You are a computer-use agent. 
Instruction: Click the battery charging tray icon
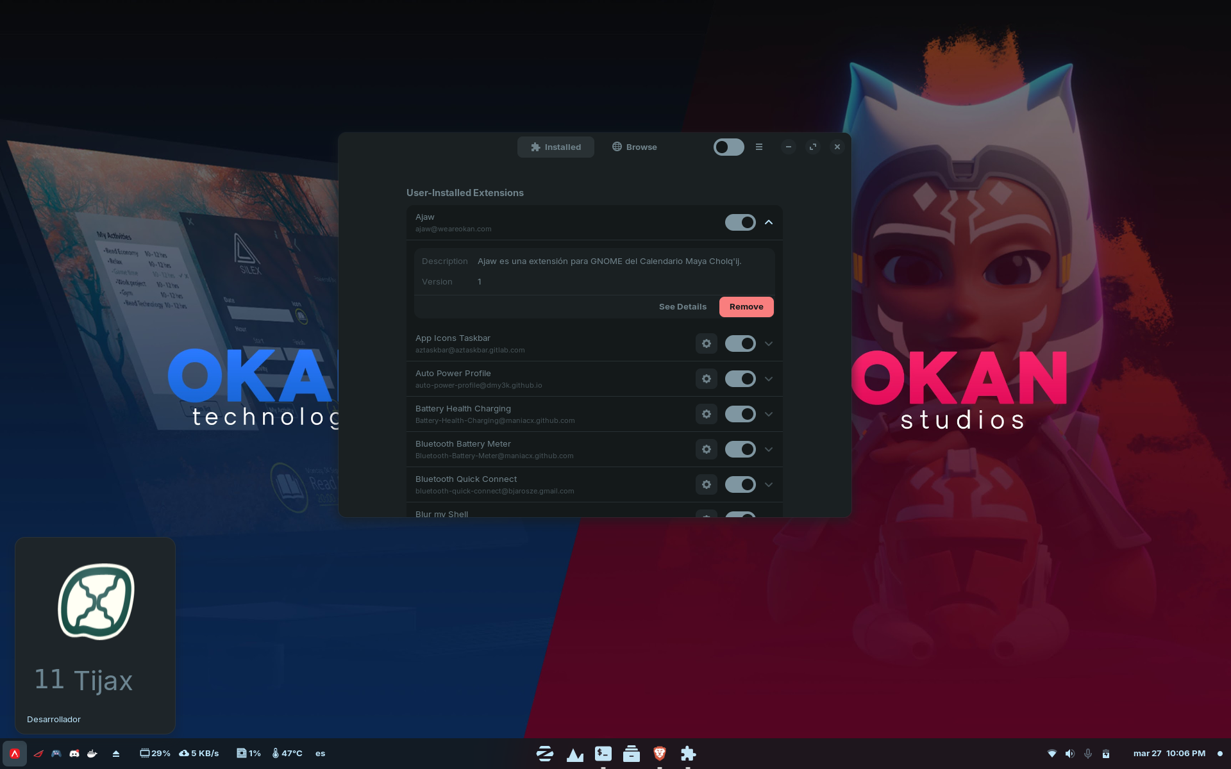point(1106,754)
